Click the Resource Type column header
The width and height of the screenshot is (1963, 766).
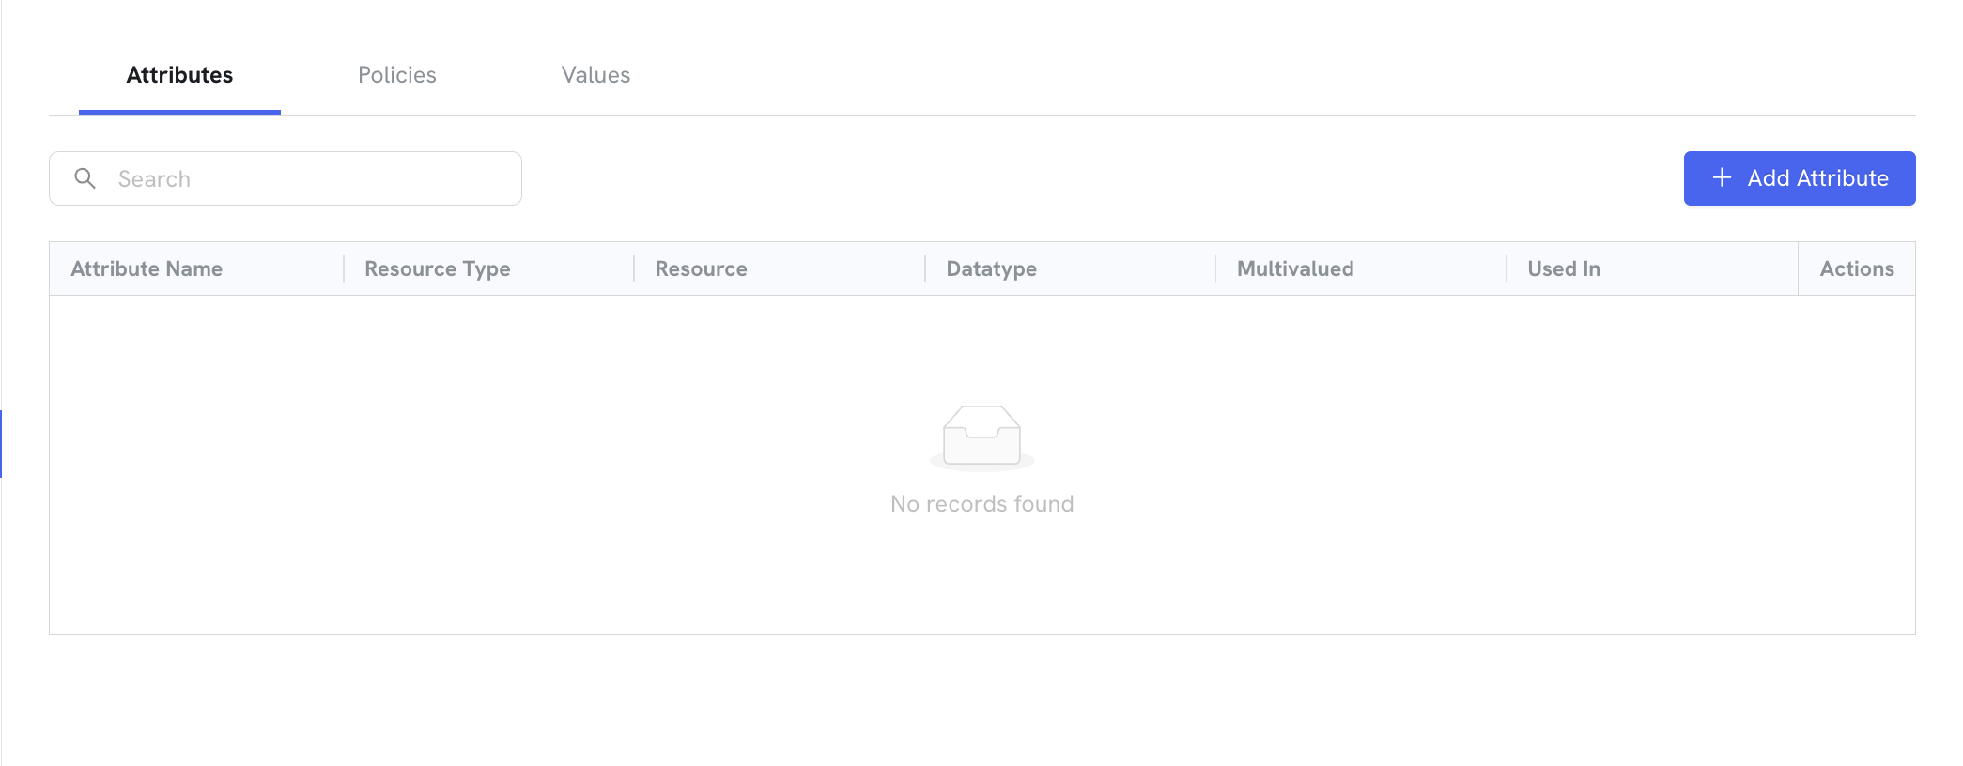(438, 268)
